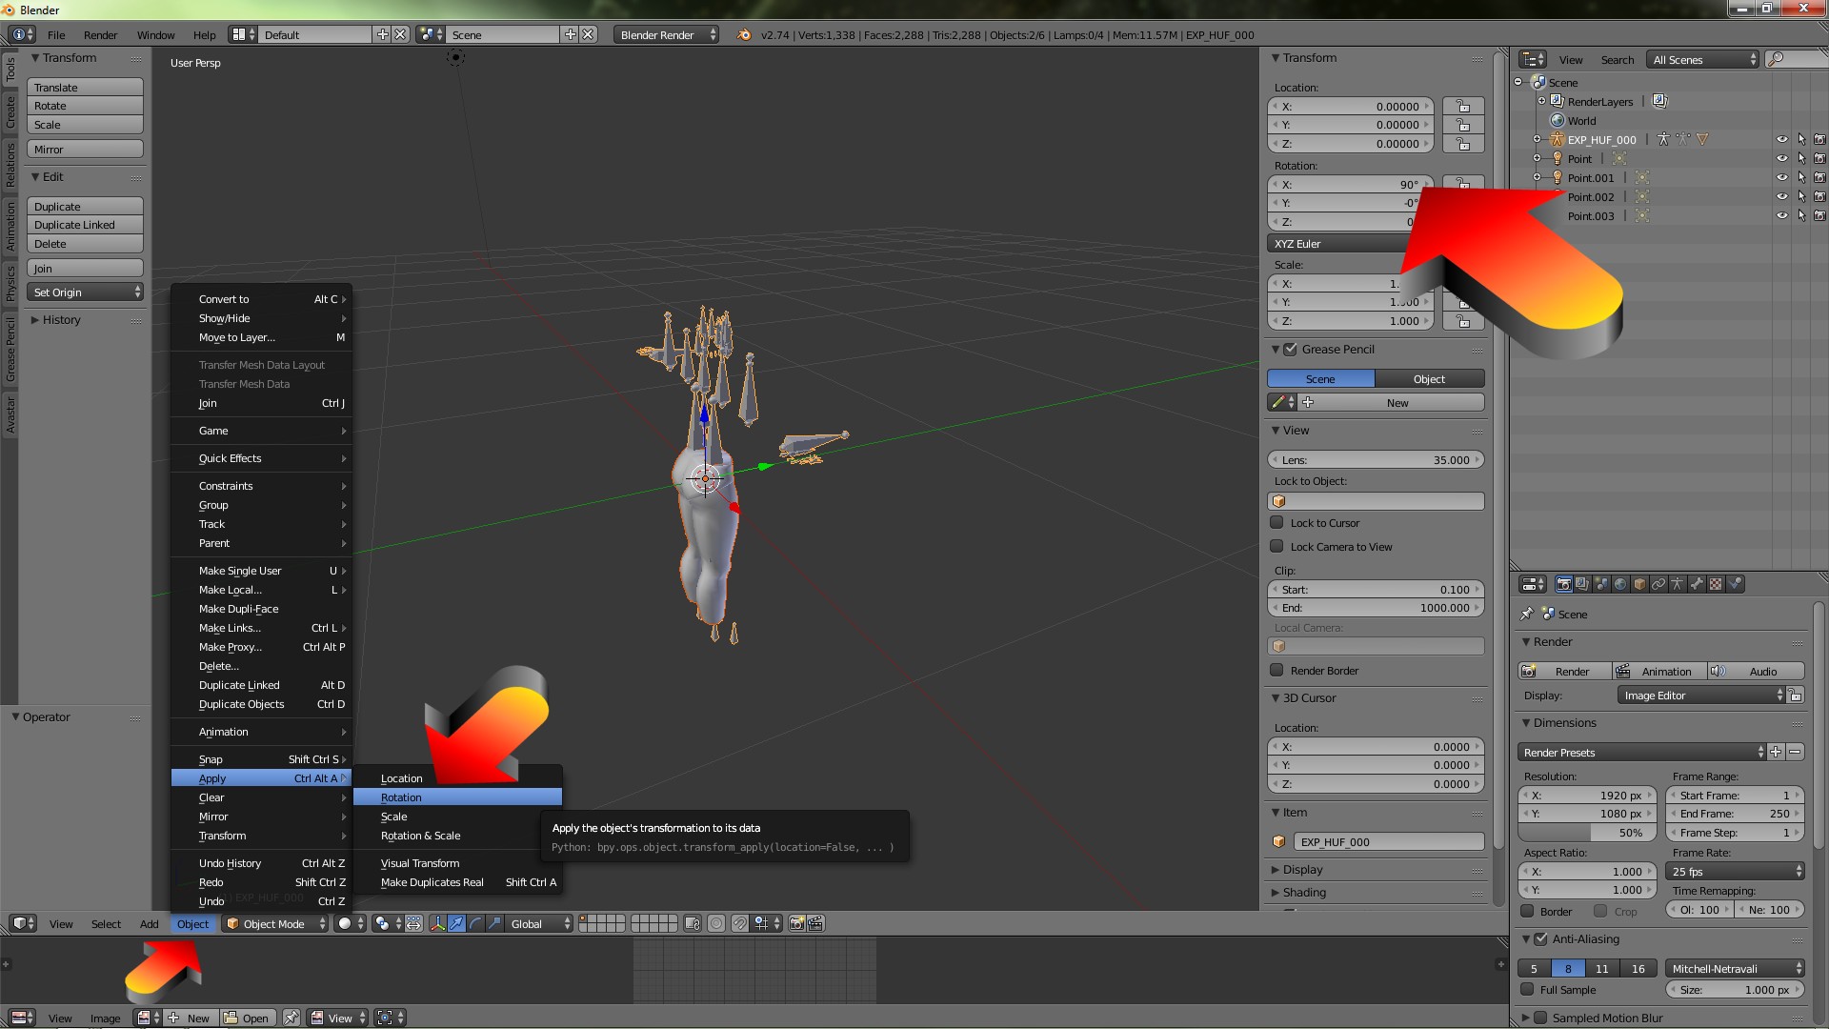Open the World properties tab icon
Image resolution: width=1829 pixels, height=1029 pixels.
tap(1620, 584)
